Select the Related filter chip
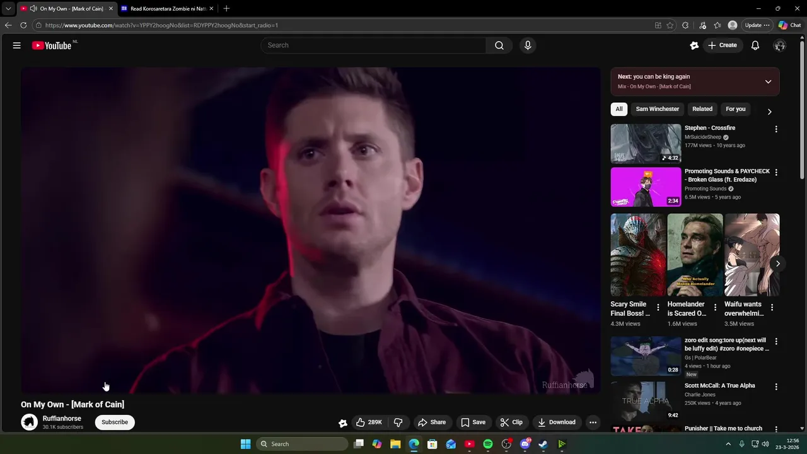This screenshot has width=807, height=454. pyautogui.click(x=702, y=109)
